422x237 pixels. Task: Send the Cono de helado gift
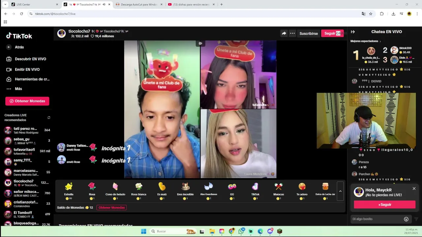[x=115, y=191]
